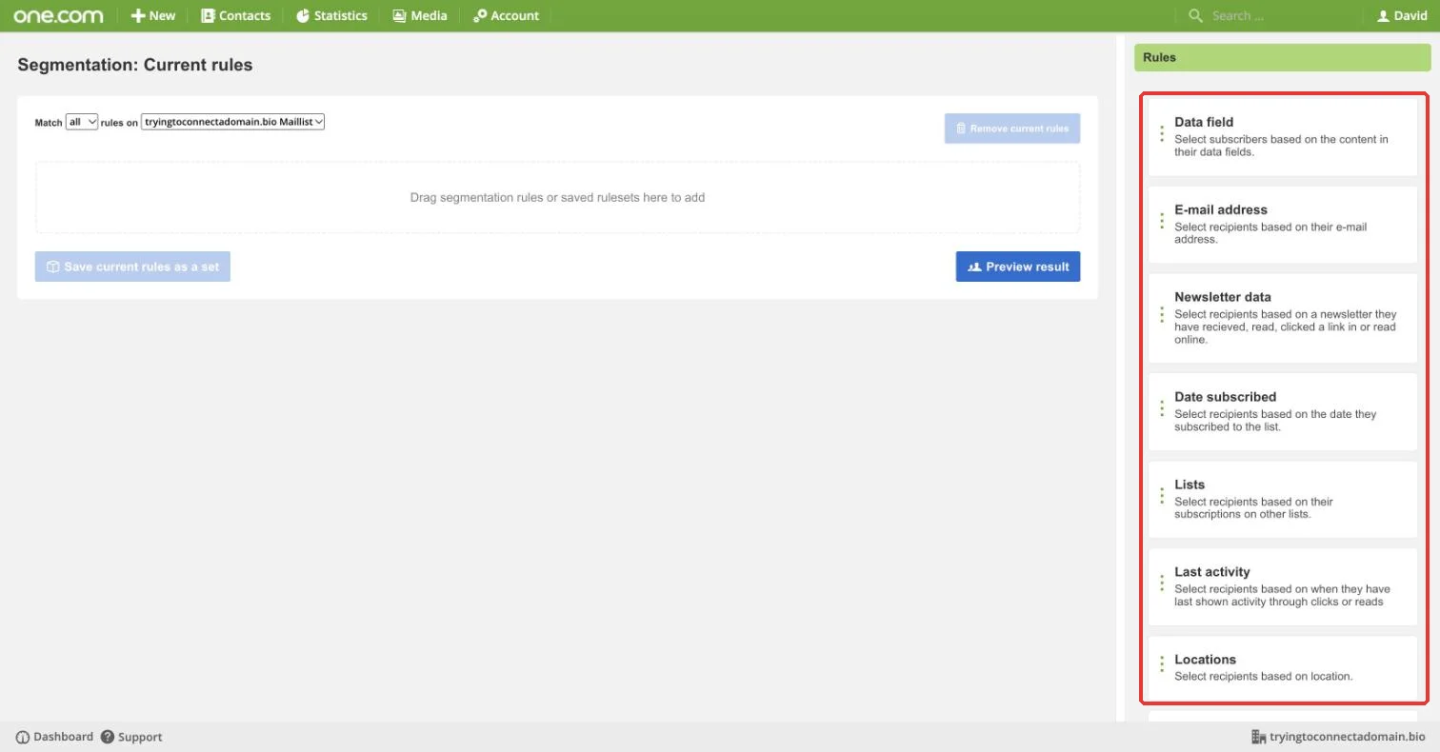The height and width of the screenshot is (752, 1440).
Task: Click the segmentation rules drop area
Action: [558, 197]
